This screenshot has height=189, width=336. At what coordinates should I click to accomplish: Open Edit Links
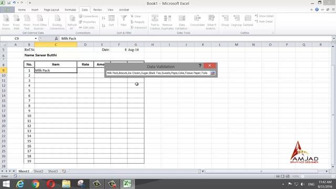click(87, 27)
